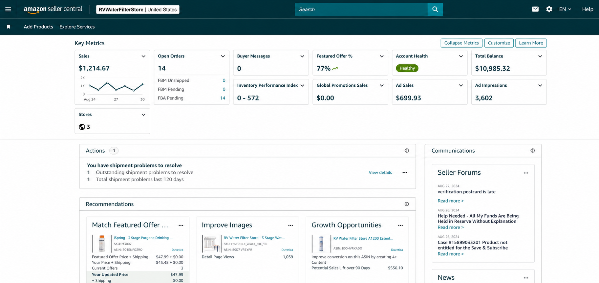Image resolution: width=599 pixels, height=283 pixels.
Task: Click the globe icon in Stores card
Action: point(82,127)
